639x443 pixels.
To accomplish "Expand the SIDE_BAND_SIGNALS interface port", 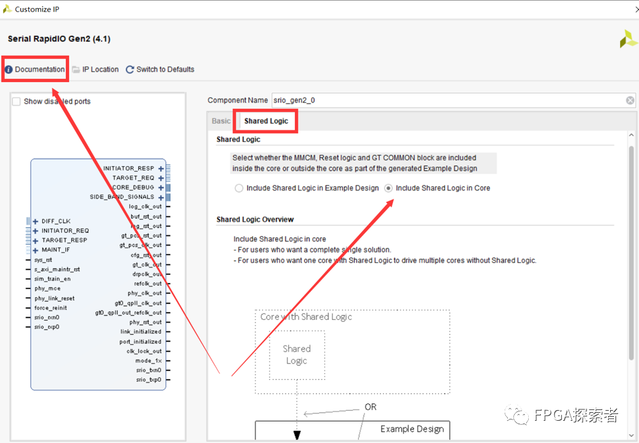I will (x=161, y=197).
